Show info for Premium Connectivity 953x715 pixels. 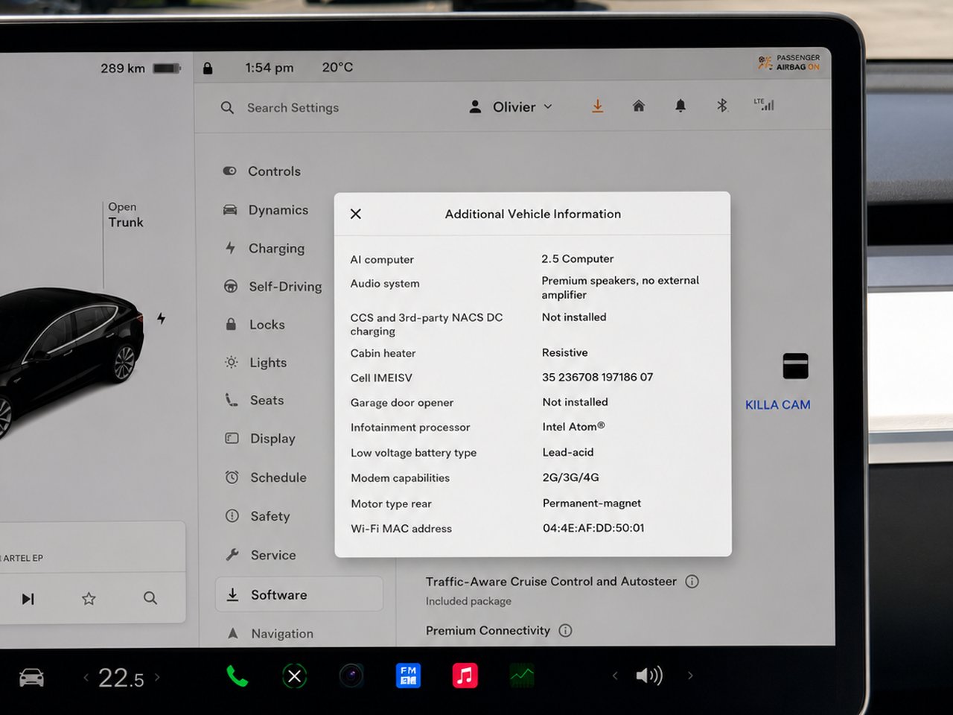566,631
